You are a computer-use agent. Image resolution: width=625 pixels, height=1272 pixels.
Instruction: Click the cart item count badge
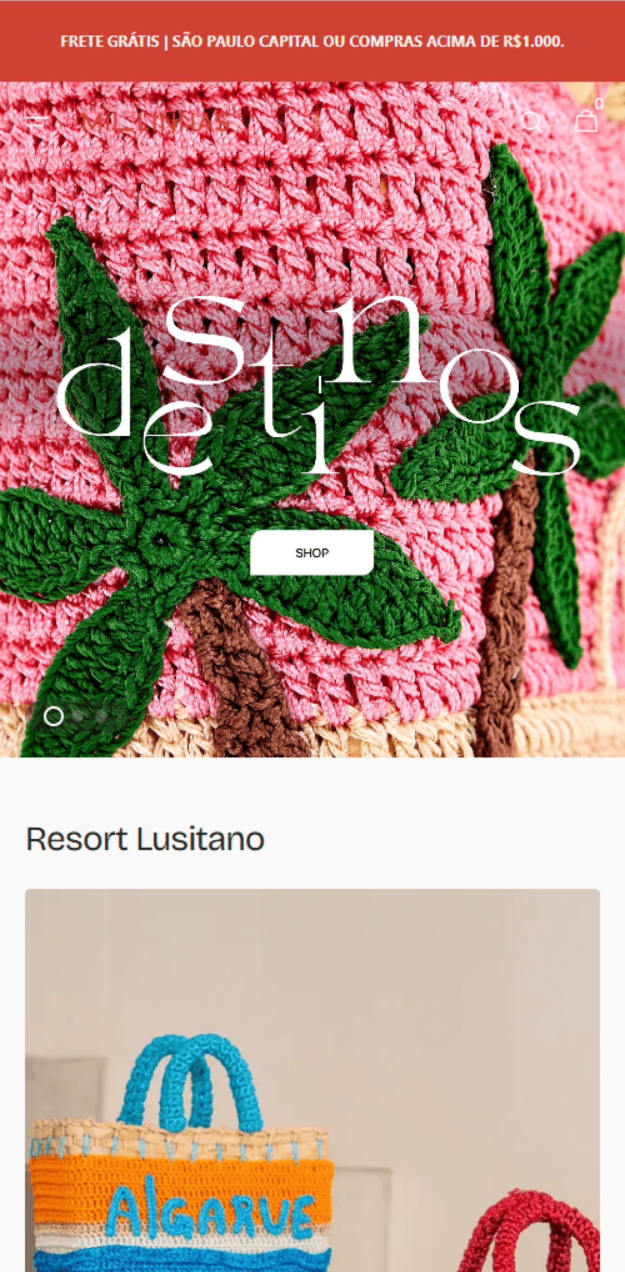[x=599, y=104]
